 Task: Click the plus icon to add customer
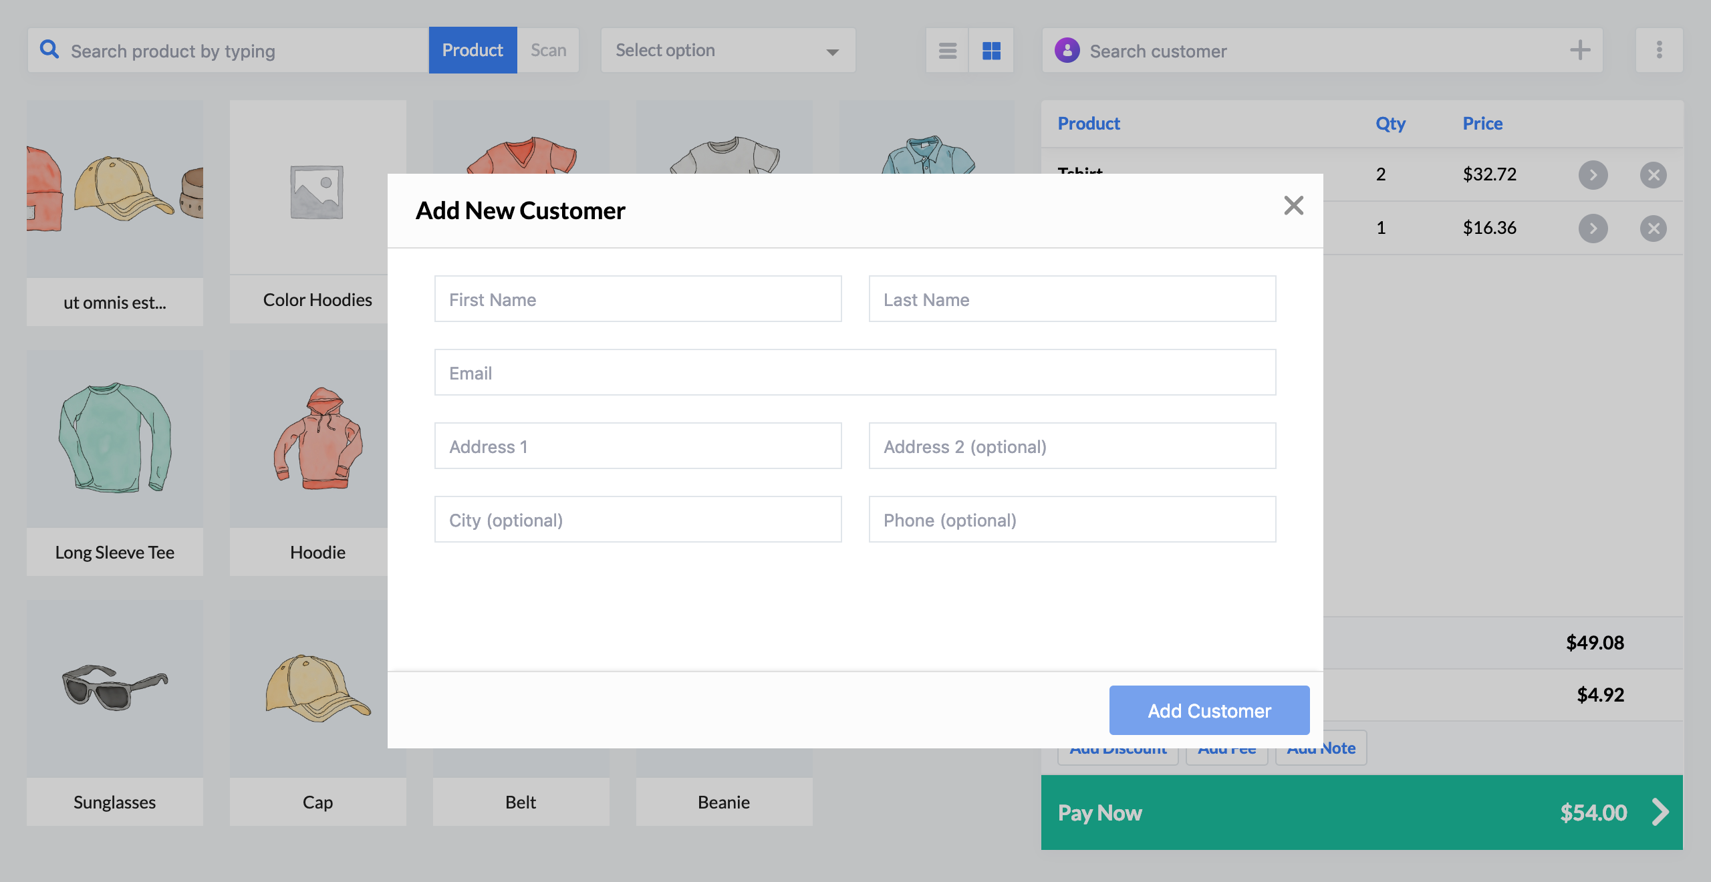pyautogui.click(x=1580, y=50)
